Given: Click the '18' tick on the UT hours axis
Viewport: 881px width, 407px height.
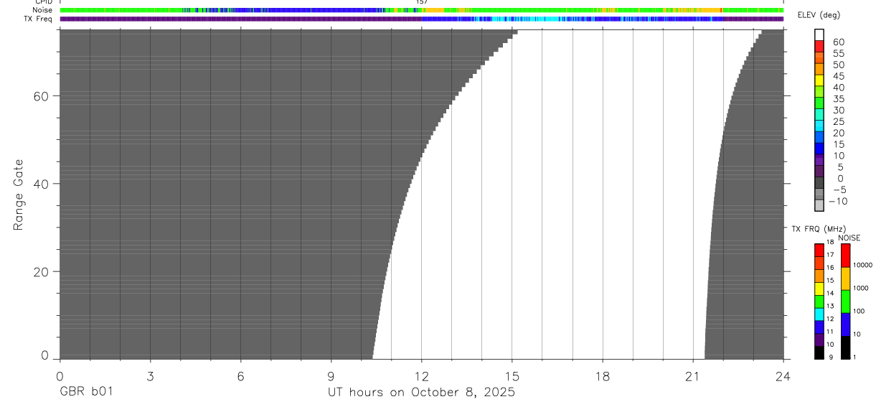Looking at the screenshot, I should [603, 375].
